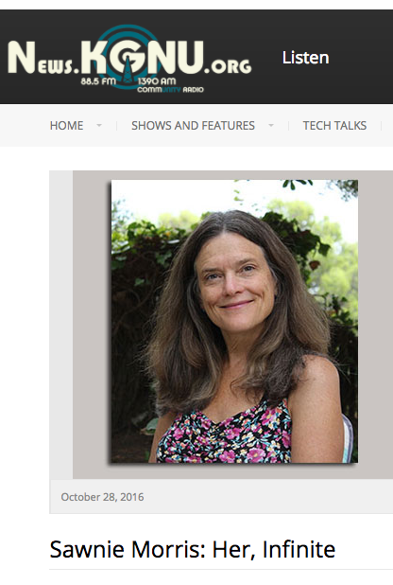Image resolution: width=393 pixels, height=585 pixels.
Task: Click the October 28, 2016 post date
Action: 102,497
